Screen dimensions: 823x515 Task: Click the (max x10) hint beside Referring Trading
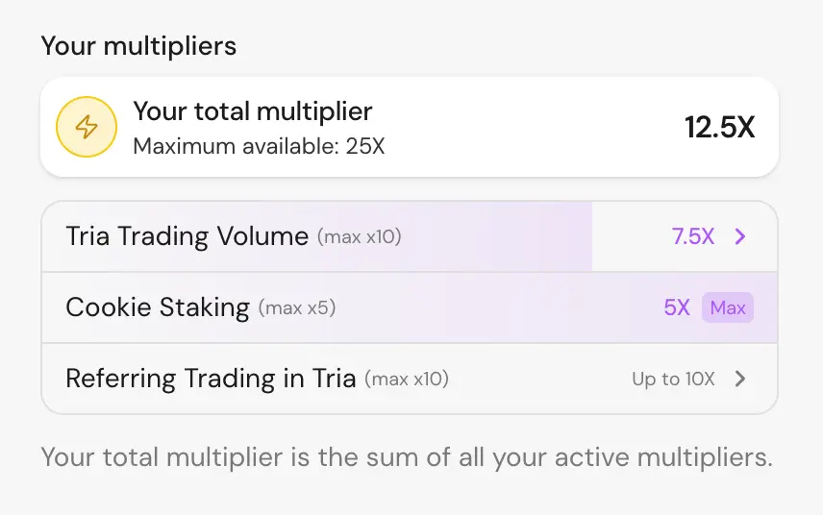tap(407, 380)
